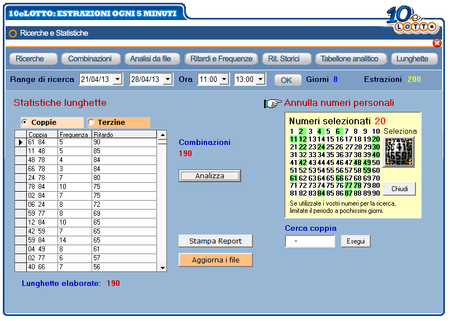Viewport: 450px width, 321px height.
Task: Select the table row 02 77
Action: (x=85, y=257)
